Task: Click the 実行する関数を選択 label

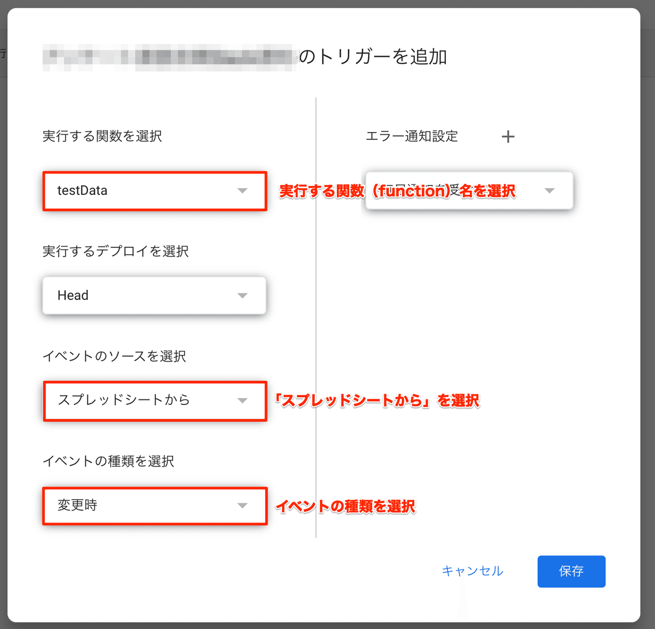Action: click(x=102, y=136)
